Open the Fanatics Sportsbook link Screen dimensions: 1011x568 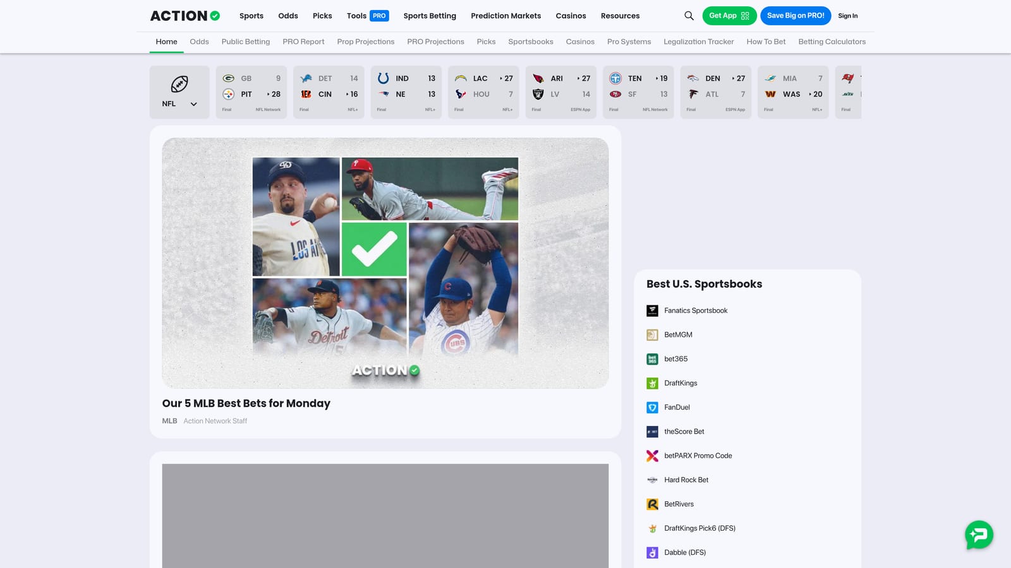pyautogui.click(x=696, y=311)
